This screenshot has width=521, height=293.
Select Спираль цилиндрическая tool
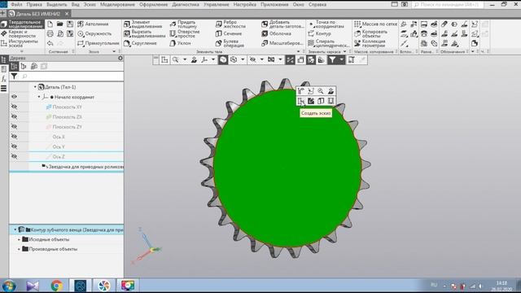coord(328,43)
